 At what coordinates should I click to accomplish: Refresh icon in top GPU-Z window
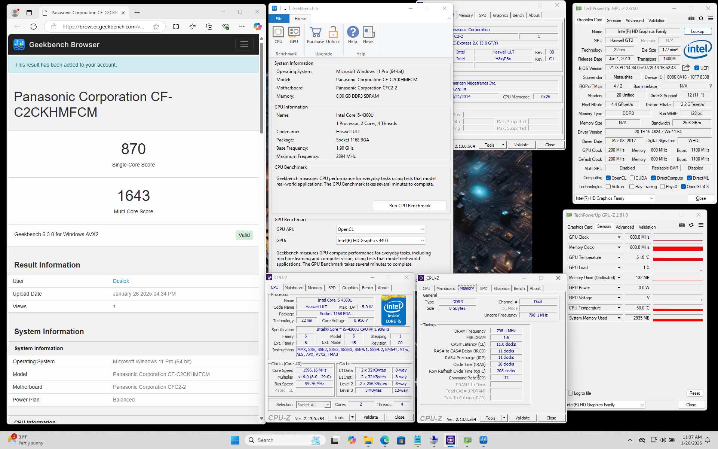(x=701, y=18)
